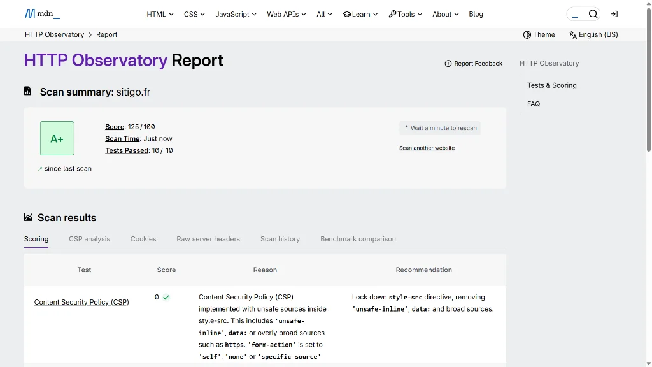Click Wait a minute to rescan button
Screen dimensions: 652x367
440,127
